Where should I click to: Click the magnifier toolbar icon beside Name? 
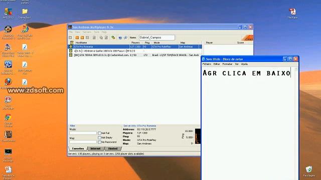(x=125, y=37)
